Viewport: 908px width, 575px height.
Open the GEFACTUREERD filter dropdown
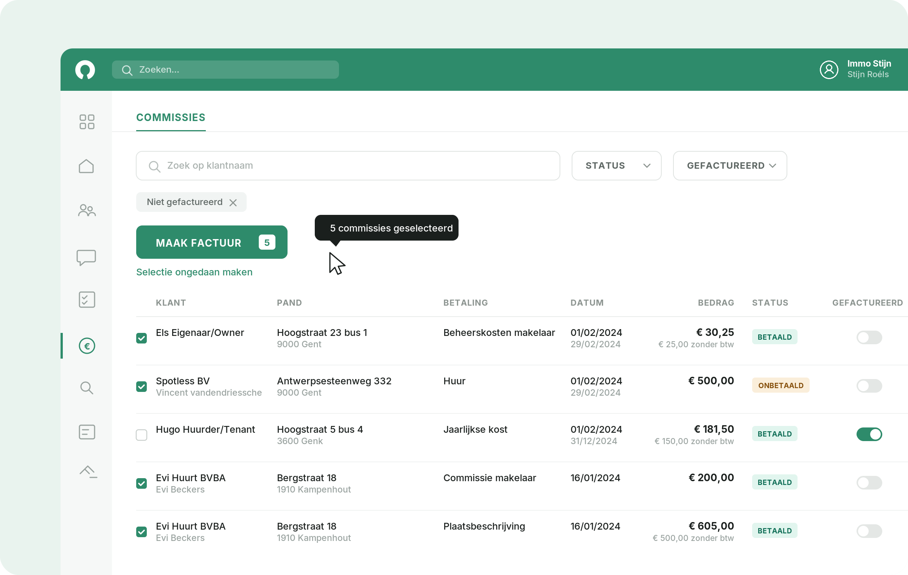[730, 166]
